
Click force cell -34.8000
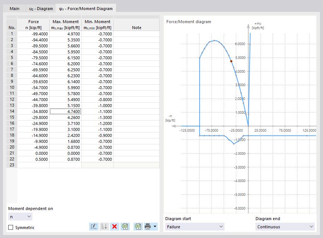click(x=33, y=112)
